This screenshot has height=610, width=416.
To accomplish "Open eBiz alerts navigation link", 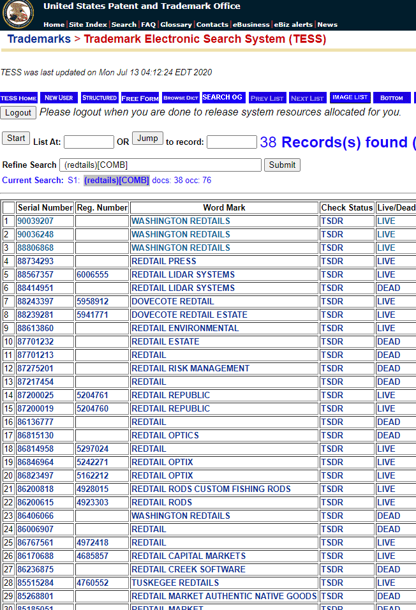I will (293, 24).
